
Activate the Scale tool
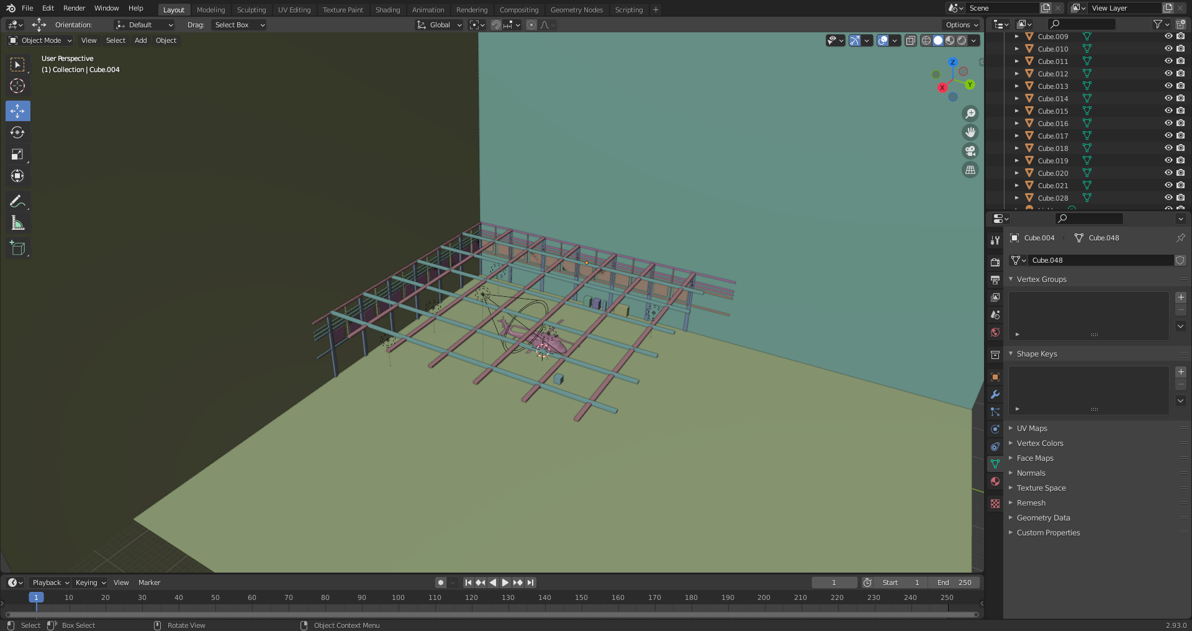17,155
